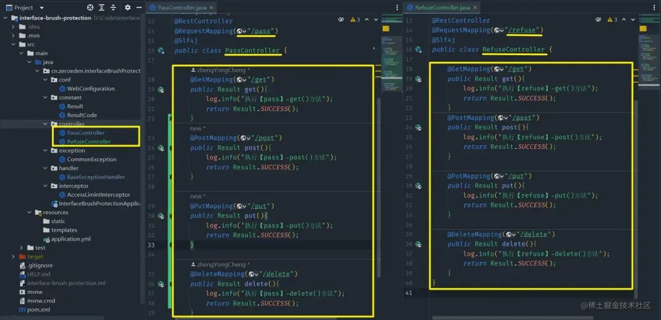Viewport: 661px width, 320px height.
Task: Click Collapse All in Project toolbar
Action: point(113,7)
